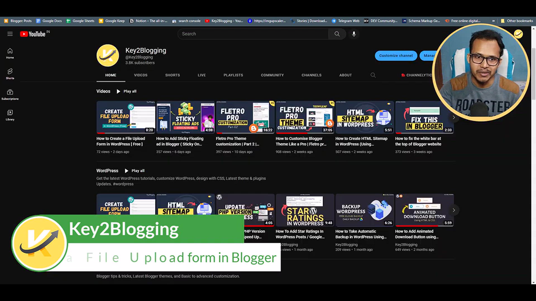536x301 pixels.
Task: Click the YouTube logo
Action: (x=33, y=34)
